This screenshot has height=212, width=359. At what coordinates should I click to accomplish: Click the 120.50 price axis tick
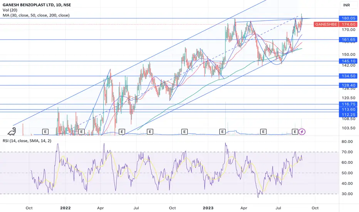[349, 98]
